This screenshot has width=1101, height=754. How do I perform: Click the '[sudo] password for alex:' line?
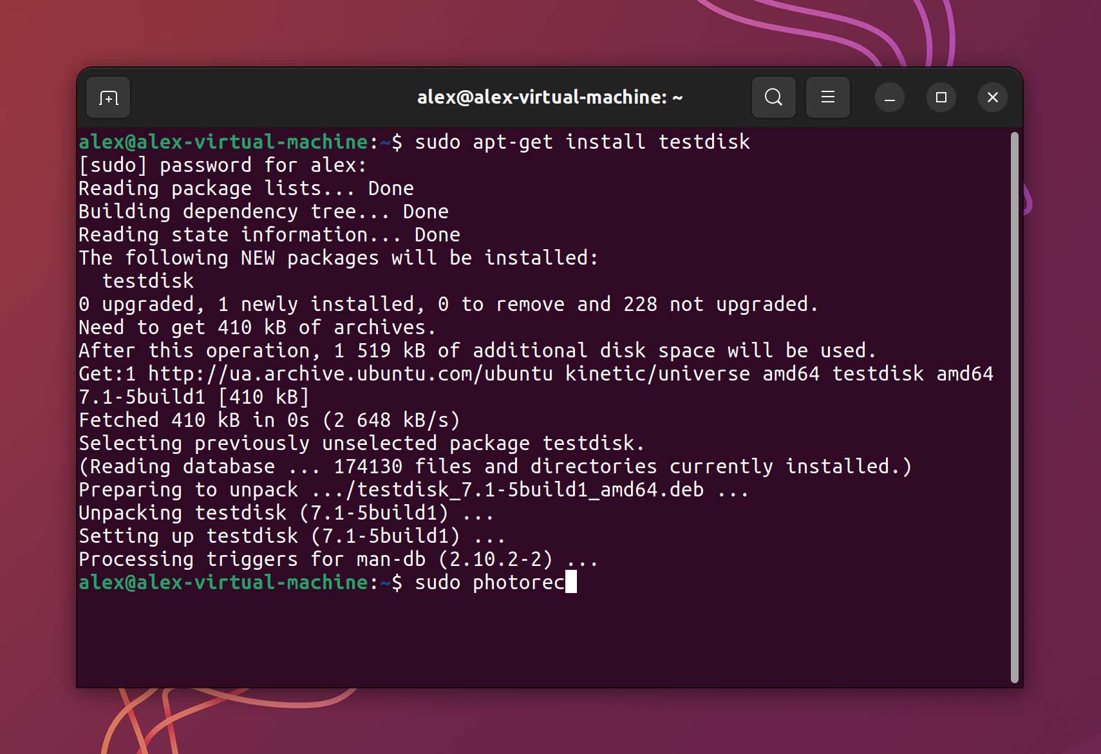pos(223,165)
